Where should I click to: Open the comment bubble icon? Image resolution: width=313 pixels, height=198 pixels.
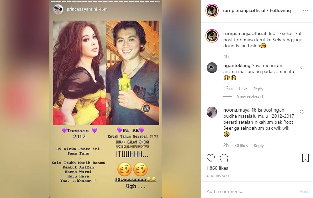click(224, 158)
